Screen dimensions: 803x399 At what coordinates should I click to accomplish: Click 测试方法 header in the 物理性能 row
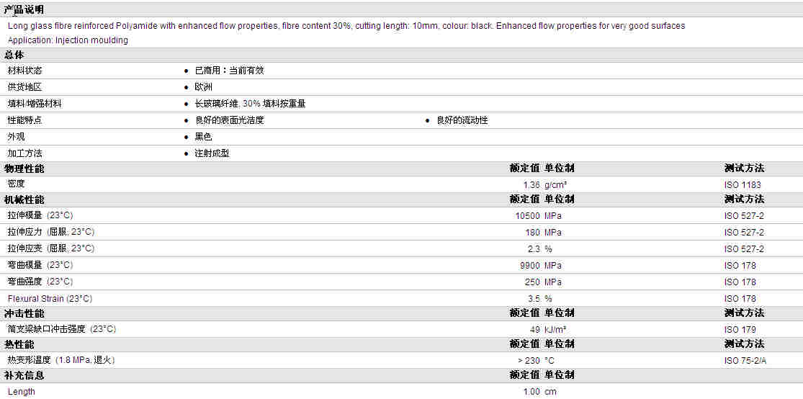coord(744,169)
